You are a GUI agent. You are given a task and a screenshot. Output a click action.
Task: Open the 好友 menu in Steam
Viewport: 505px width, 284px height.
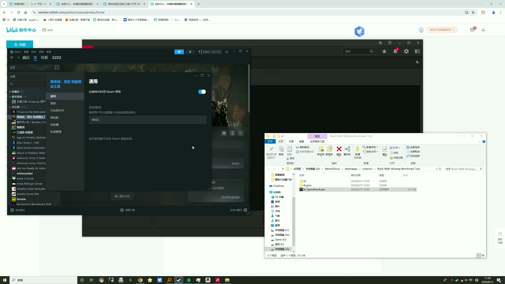coord(34,52)
